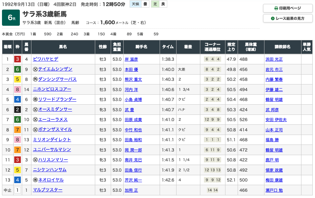Click the red frame 3 box for ビワハヤヒデ
Image resolution: width=315 pixels, height=198 pixels.
coord(18,59)
